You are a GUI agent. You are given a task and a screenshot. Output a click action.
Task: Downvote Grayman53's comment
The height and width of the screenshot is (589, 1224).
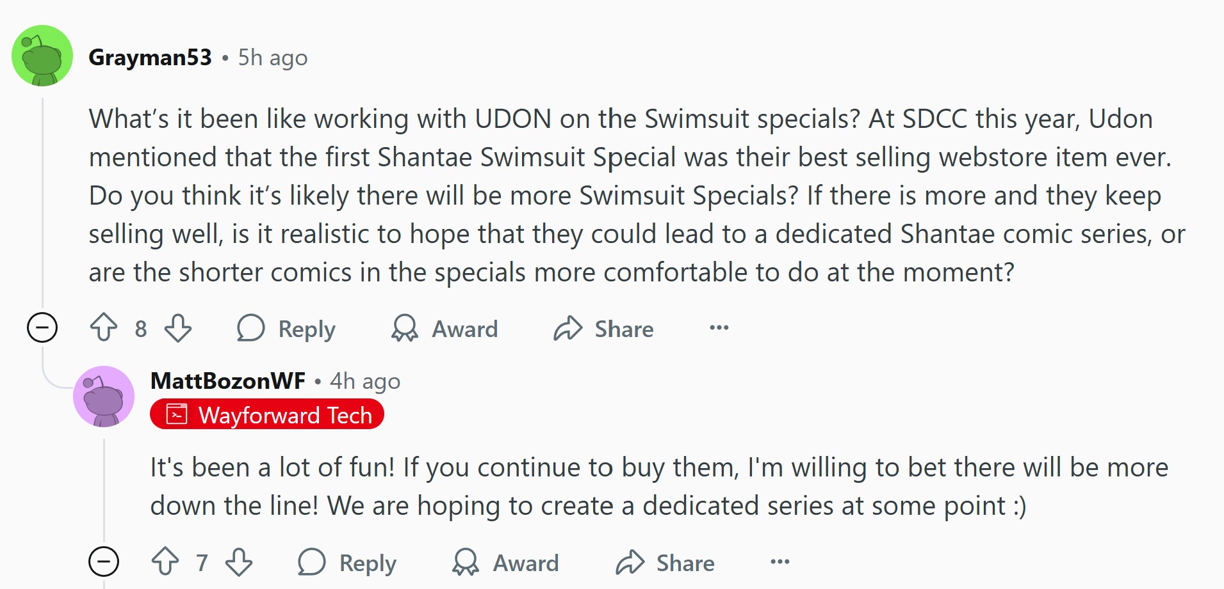coord(178,328)
